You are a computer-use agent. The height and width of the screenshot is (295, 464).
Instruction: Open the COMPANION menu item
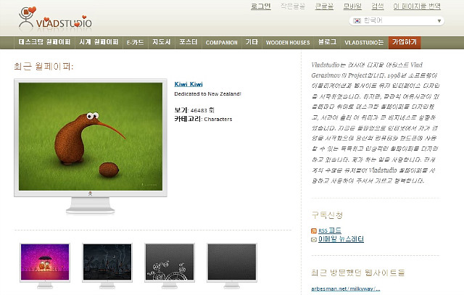pos(222,42)
